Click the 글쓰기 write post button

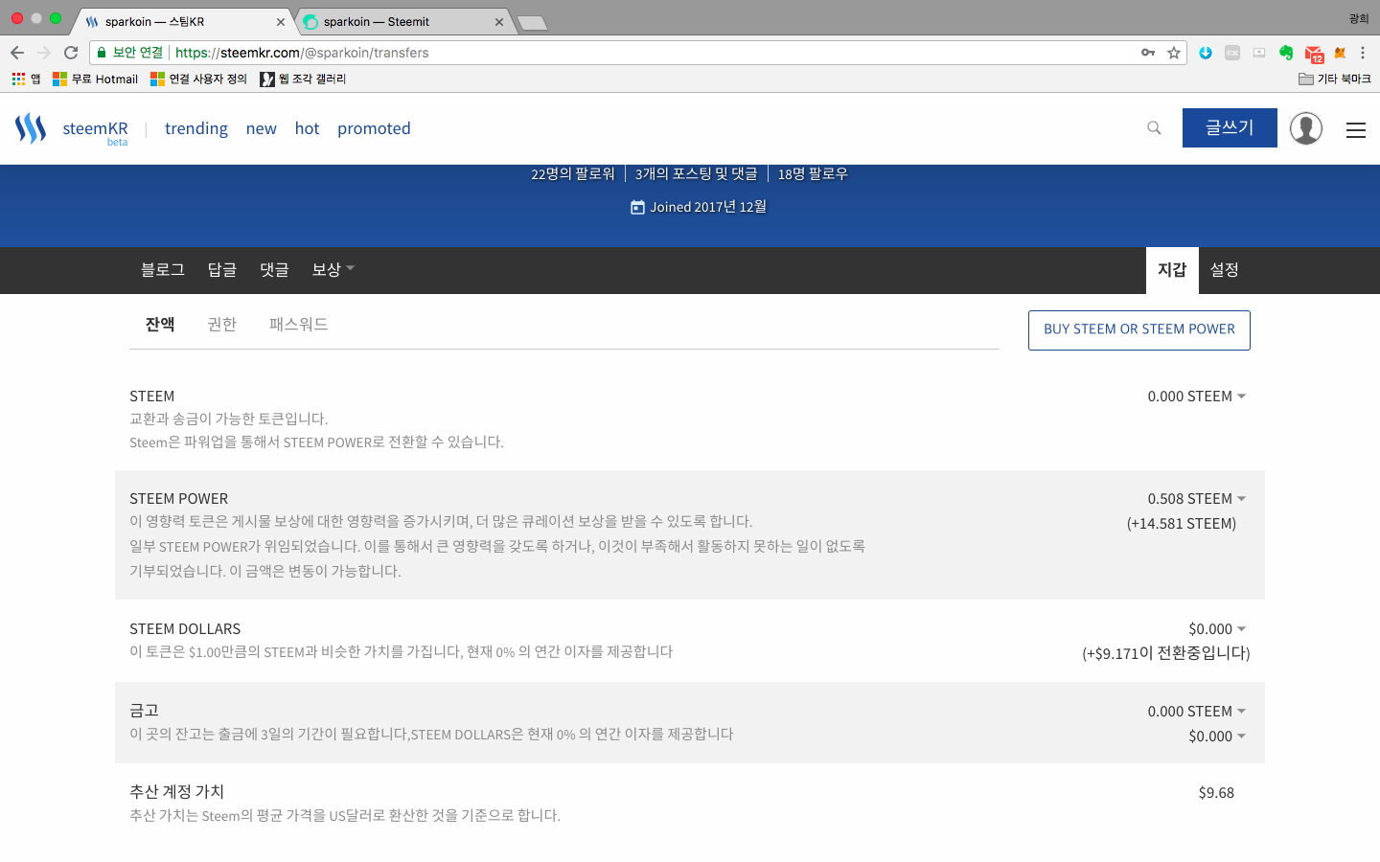pyautogui.click(x=1230, y=127)
